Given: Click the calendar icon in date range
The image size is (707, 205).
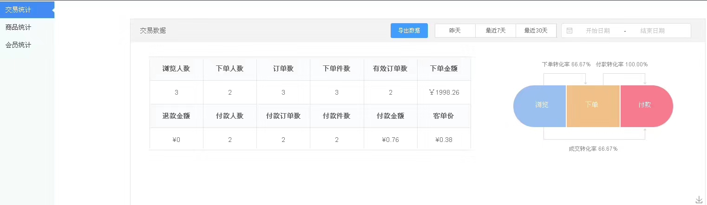Looking at the screenshot, I should click(570, 31).
